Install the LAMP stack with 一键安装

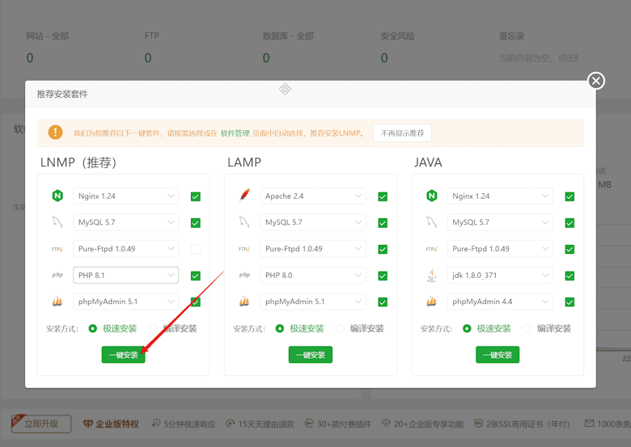(311, 355)
